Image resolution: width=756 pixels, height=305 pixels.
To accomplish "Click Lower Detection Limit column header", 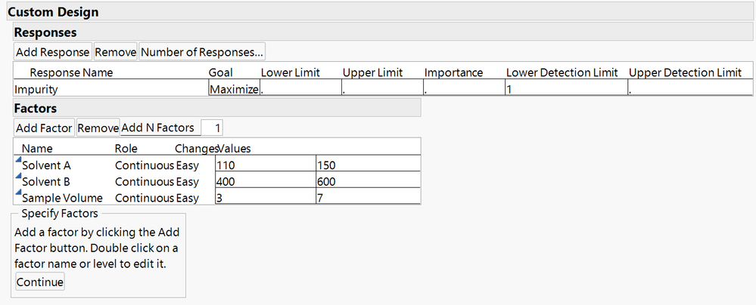I will click(562, 72).
